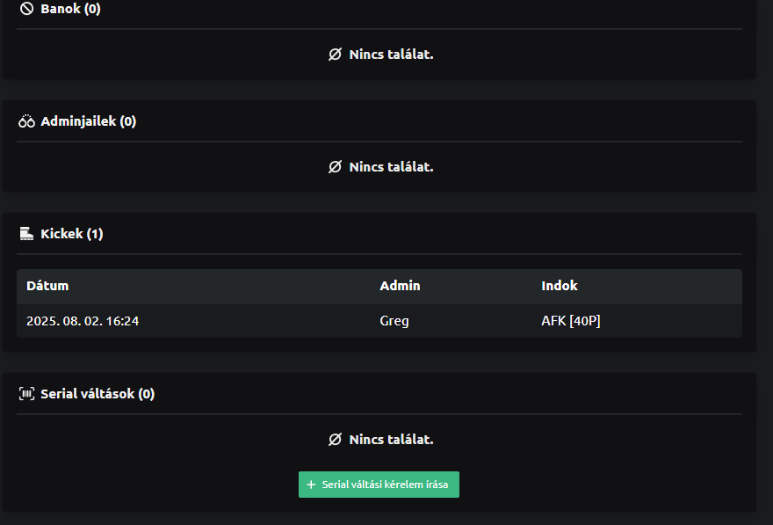
Task: Click the Indok column header
Action: click(x=560, y=286)
